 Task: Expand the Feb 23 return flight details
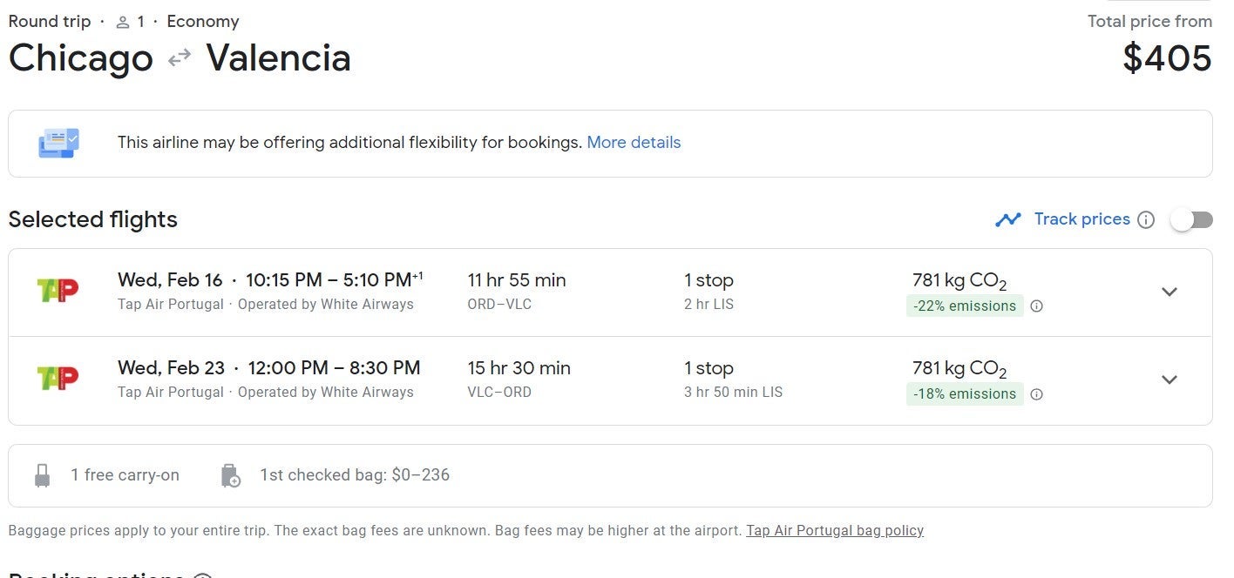tap(1170, 380)
